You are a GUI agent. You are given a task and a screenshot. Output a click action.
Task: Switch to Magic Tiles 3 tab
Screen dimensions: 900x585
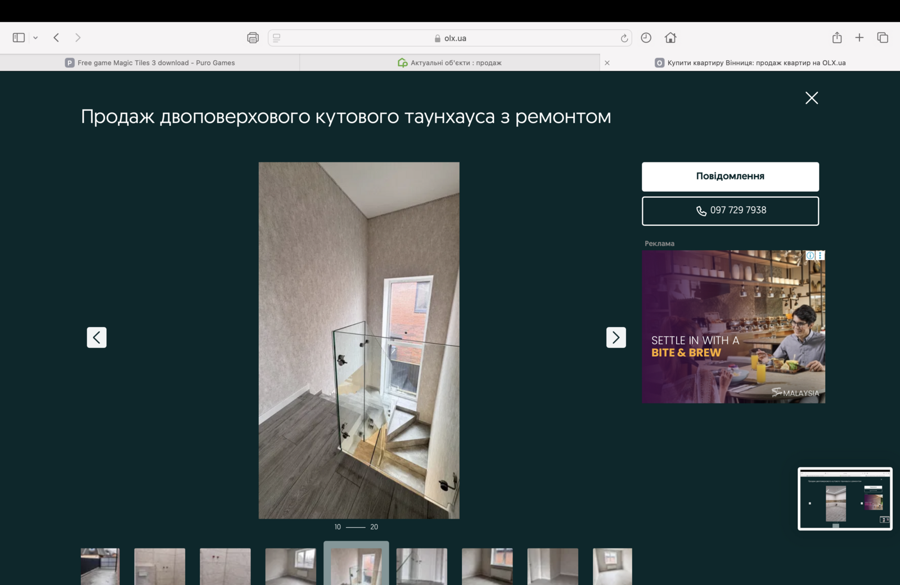pos(150,63)
